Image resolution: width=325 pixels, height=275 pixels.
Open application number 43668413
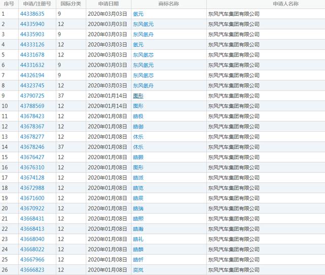click(32, 229)
